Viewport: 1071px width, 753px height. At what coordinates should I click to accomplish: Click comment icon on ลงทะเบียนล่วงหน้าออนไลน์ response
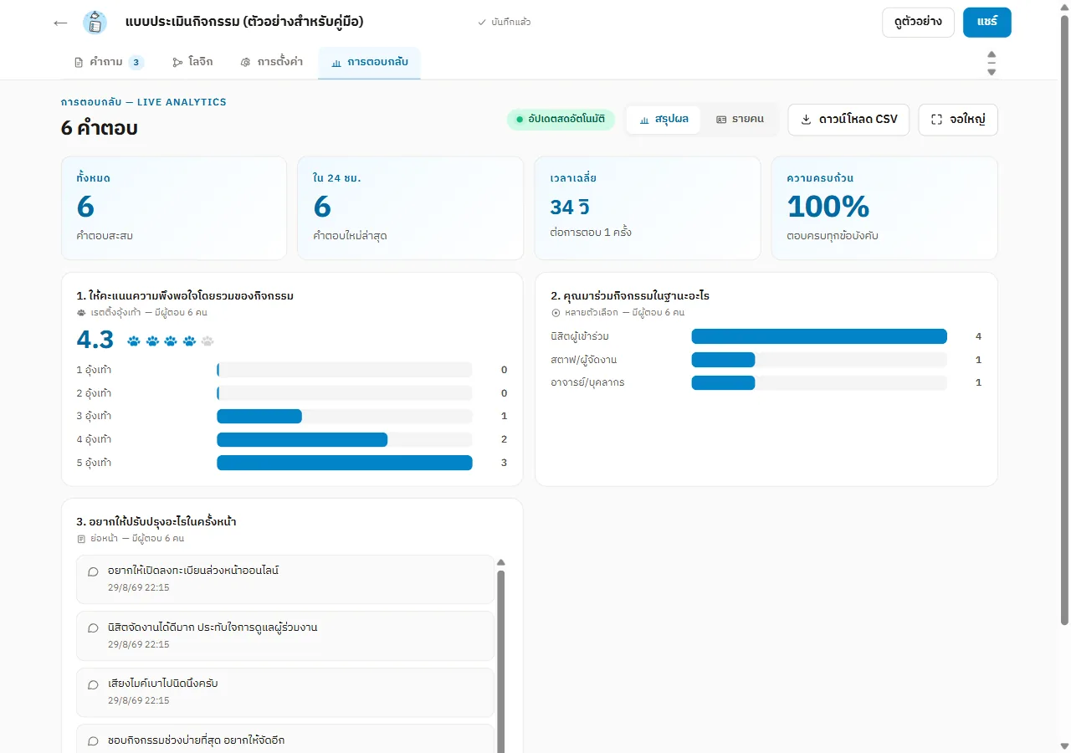[93, 571]
